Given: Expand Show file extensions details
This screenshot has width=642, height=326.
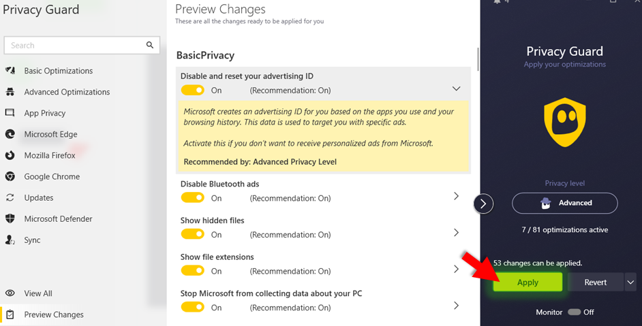Looking at the screenshot, I should [x=456, y=269].
